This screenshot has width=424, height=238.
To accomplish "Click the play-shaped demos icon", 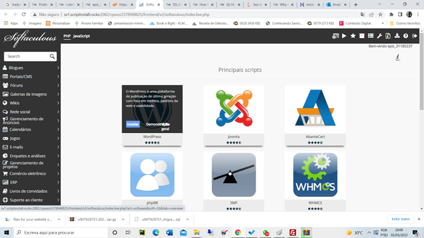I will click(344, 36).
